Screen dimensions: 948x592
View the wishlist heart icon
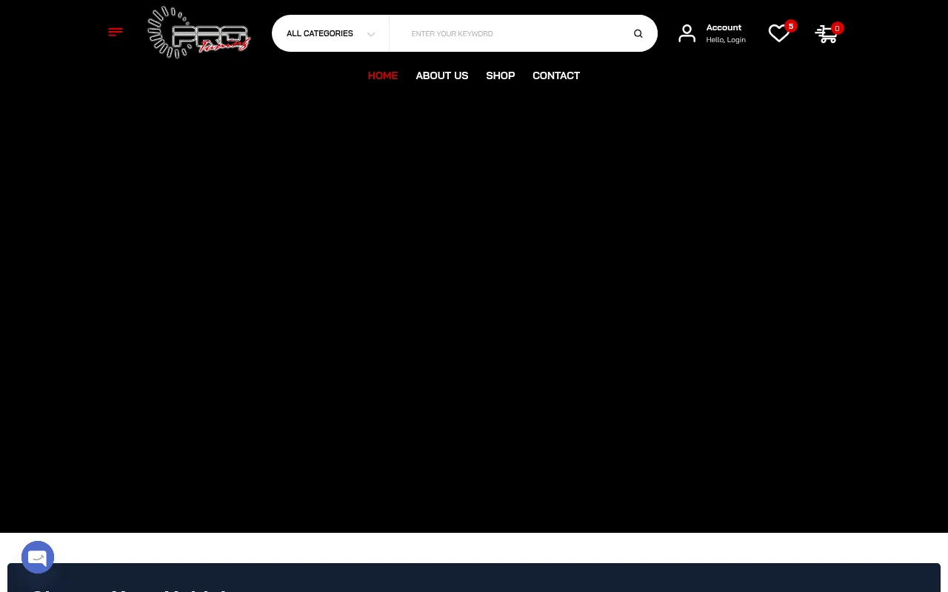coord(778,33)
